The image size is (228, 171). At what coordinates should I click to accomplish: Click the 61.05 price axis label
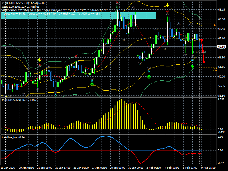point(221,67)
